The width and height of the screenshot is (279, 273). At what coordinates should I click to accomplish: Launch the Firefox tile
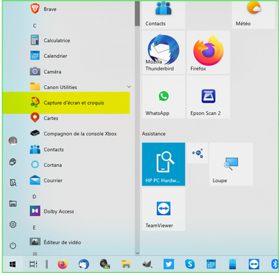point(209,52)
